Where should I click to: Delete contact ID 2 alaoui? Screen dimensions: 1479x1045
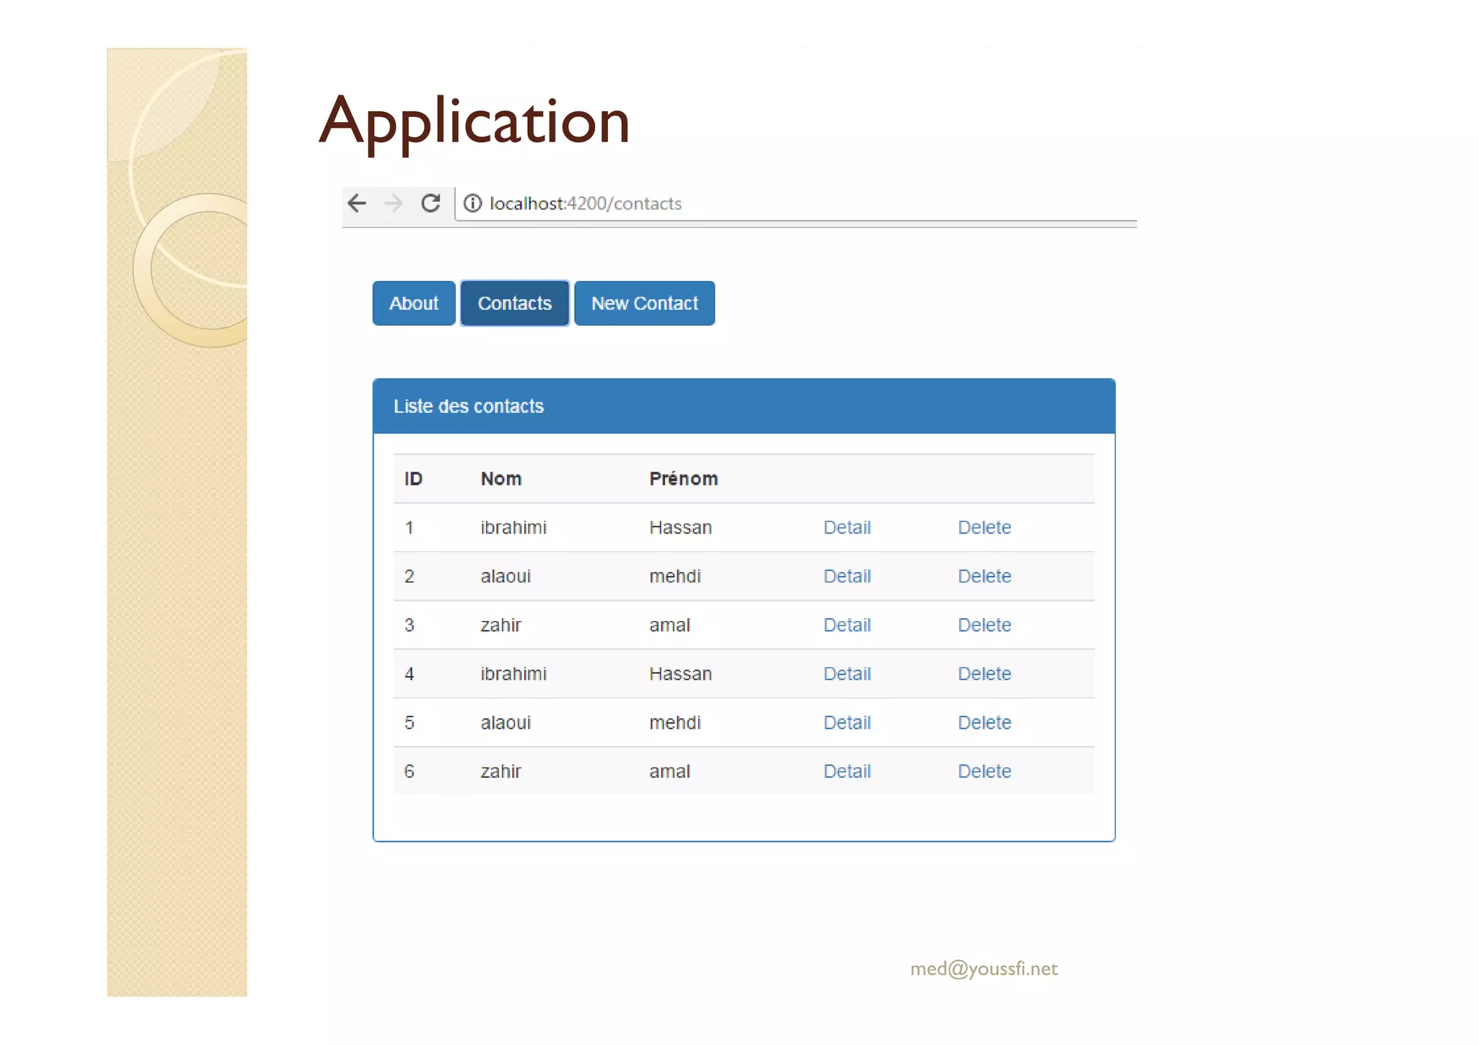point(984,576)
